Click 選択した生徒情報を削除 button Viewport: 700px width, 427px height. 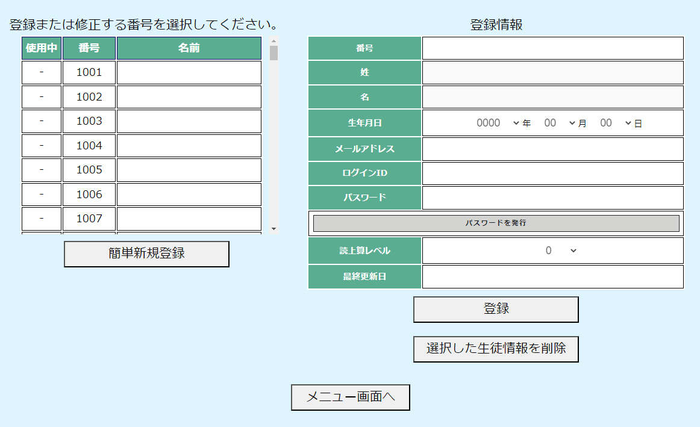496,349
